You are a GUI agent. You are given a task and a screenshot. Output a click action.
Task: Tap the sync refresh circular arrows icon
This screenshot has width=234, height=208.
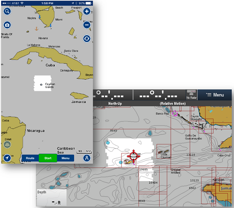tap(87, 39)
